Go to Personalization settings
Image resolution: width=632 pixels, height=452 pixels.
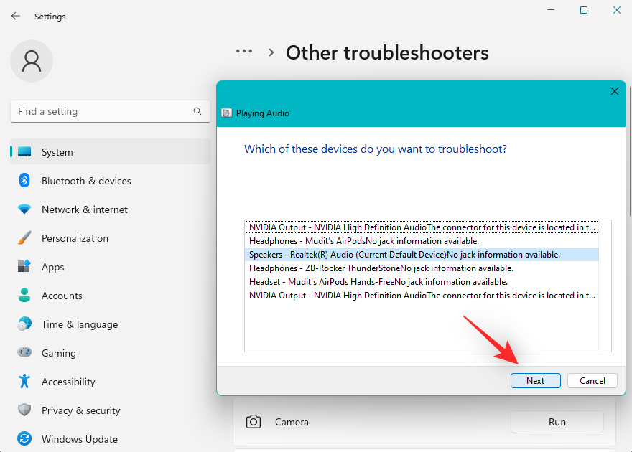[111, 238]
